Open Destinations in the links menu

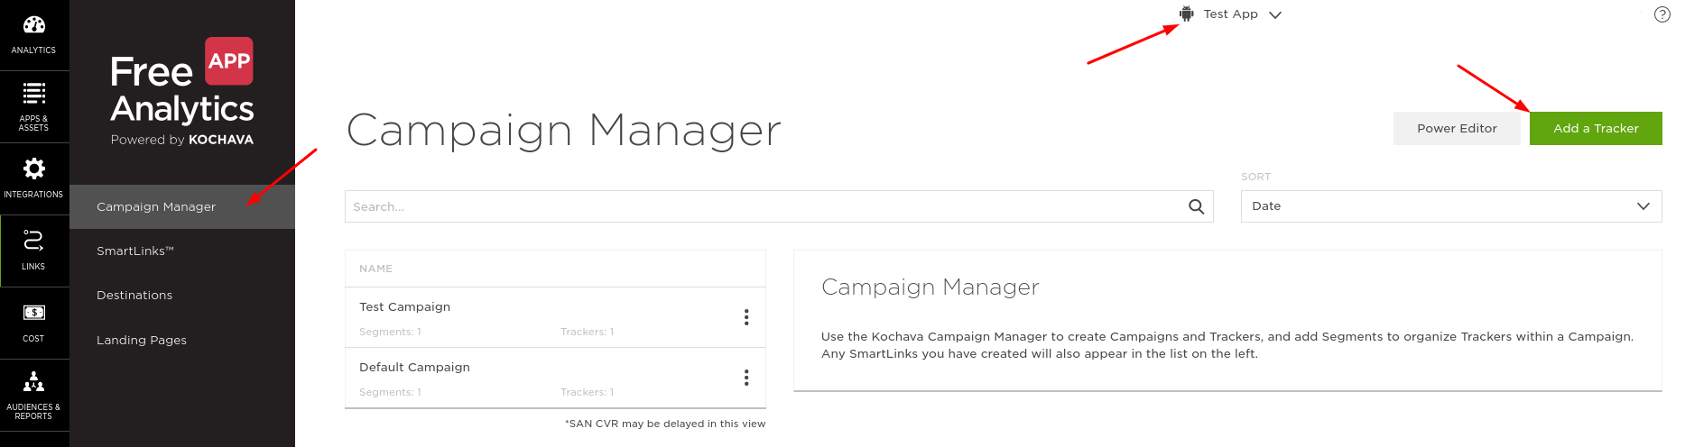(x=134, y=296)
